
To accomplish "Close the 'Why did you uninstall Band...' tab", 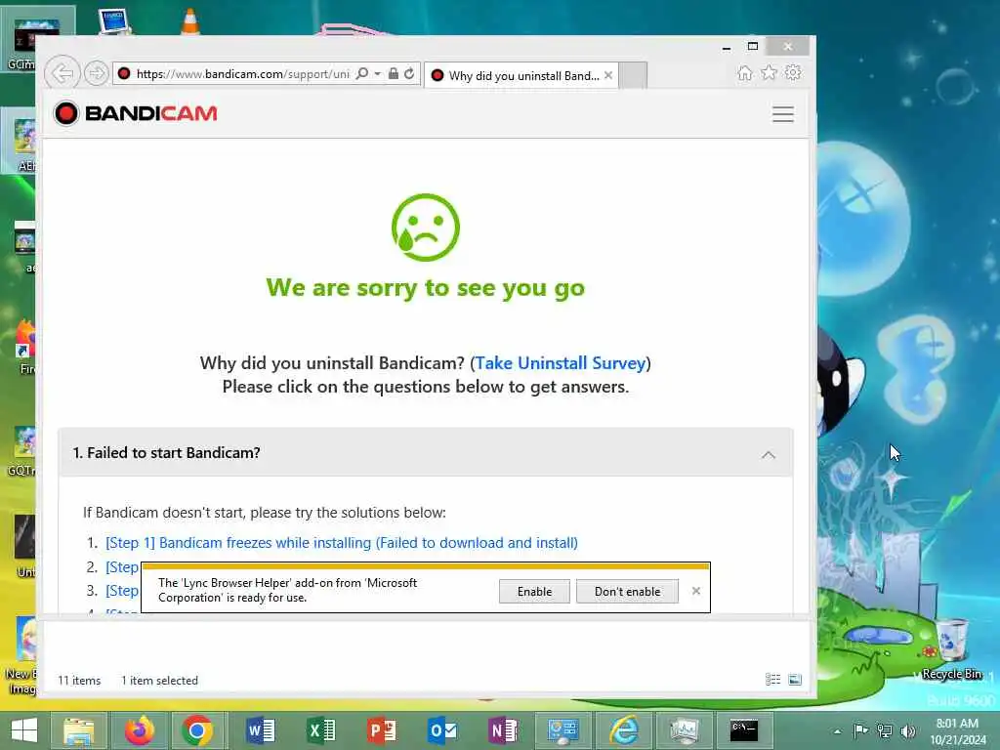I will 608,75.
